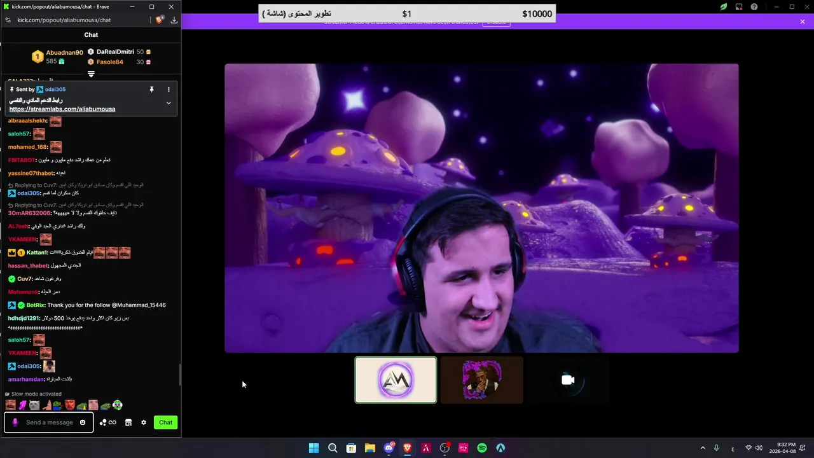Image resolution: width=814 pixels, height=458 pixels.
Task: Click Kattan1 username in chat
Action: click(x=37, y=253)
